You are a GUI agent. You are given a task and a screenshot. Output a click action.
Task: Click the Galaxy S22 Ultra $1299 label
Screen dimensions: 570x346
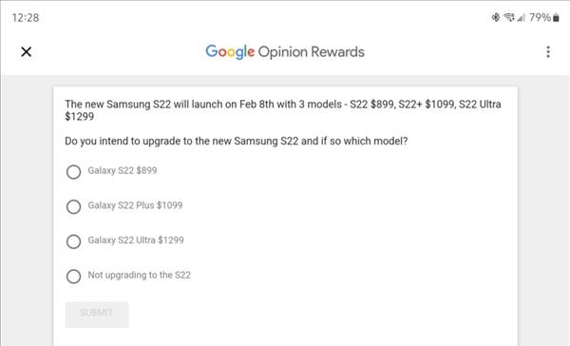tap(136, 240)
